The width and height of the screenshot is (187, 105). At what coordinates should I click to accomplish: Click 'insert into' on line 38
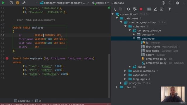tap(21, 58)
